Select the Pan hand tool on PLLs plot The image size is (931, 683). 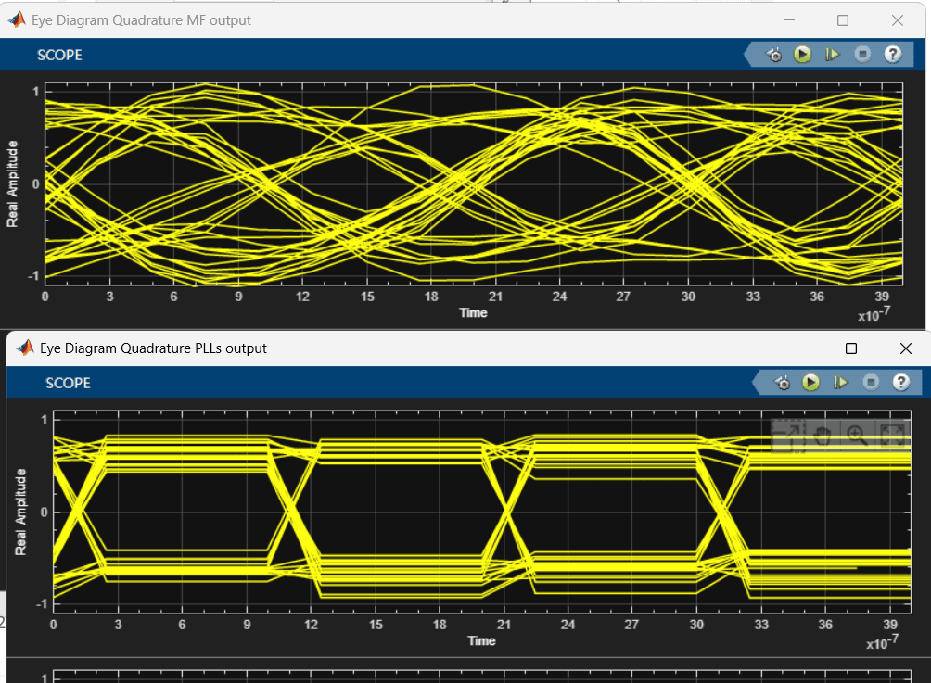[x=823, y=436]
